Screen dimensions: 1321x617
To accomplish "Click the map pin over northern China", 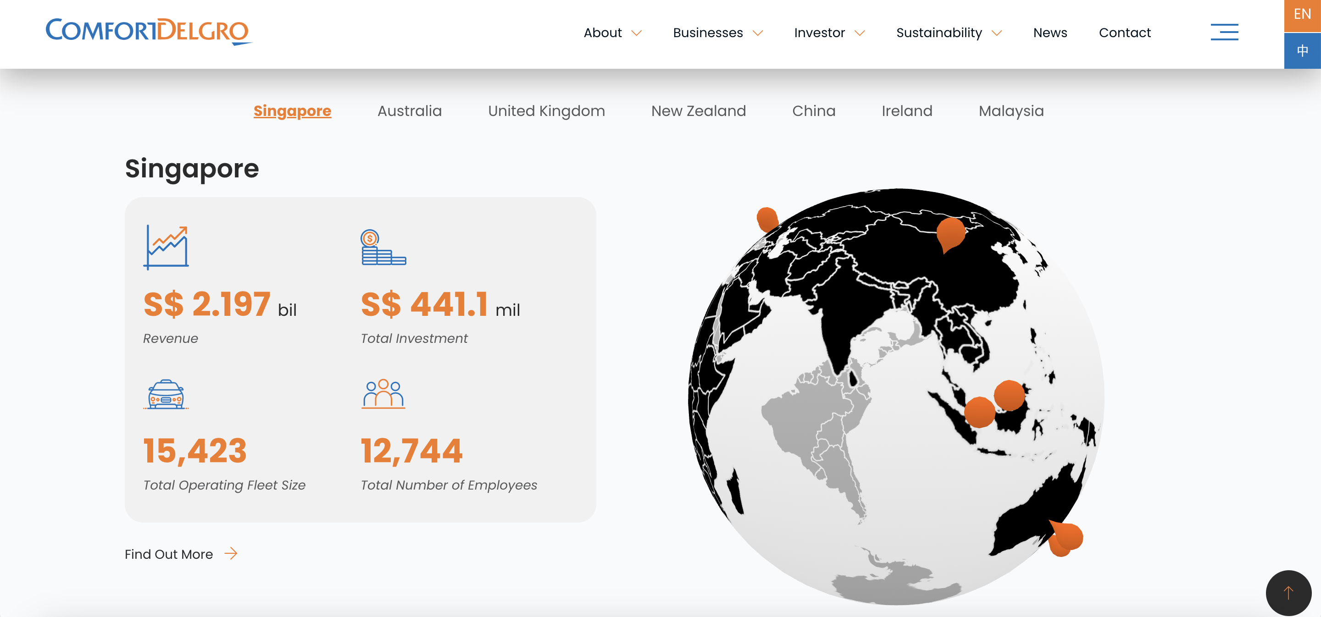I will pos(950,234).
